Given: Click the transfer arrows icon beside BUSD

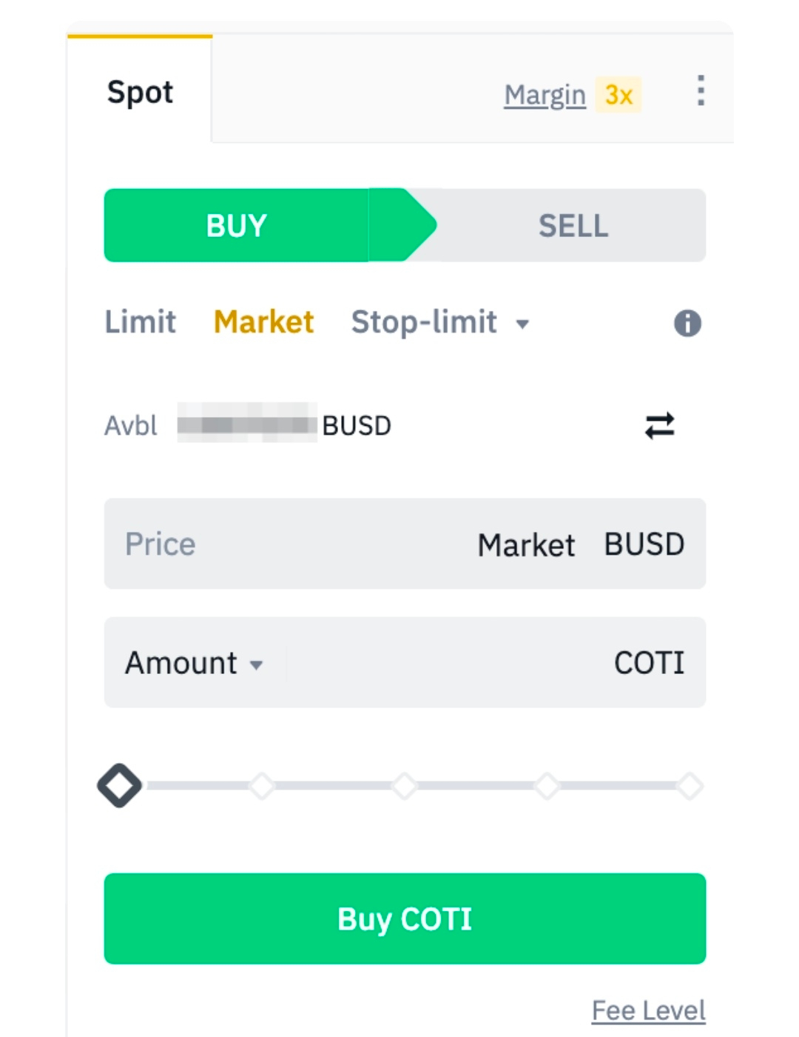Looking at the screenshot, I should click(659, 426).
